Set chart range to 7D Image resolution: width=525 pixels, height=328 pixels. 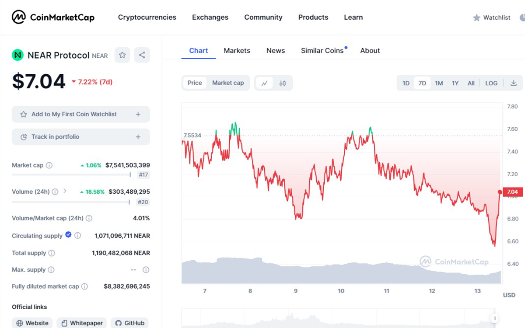pyautogui.click(x=422, y=83)
